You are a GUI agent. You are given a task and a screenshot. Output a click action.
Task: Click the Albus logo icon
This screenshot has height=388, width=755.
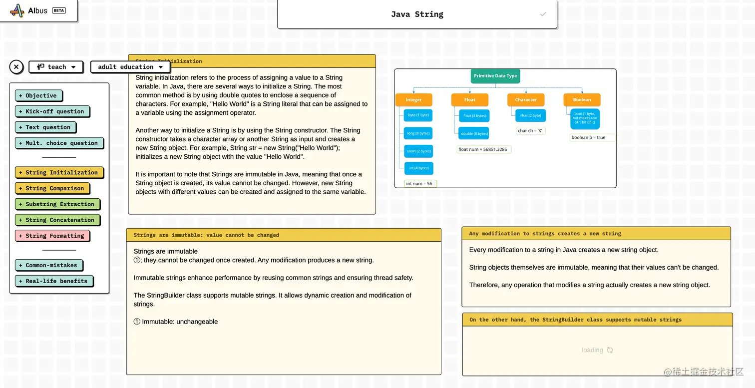pos(17,10)
